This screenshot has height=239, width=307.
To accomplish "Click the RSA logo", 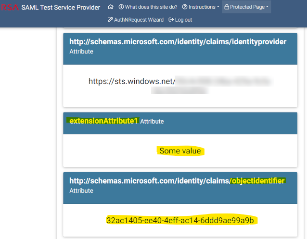I will click(x=10, y=7).
